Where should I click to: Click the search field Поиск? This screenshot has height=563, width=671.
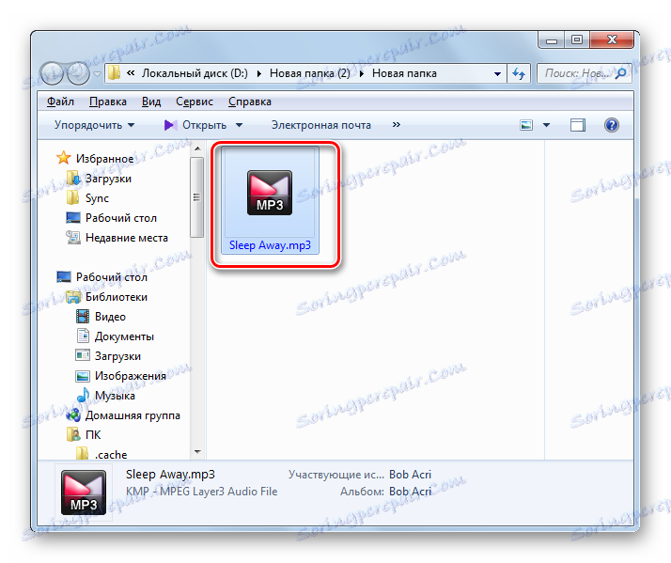point(585,73)
